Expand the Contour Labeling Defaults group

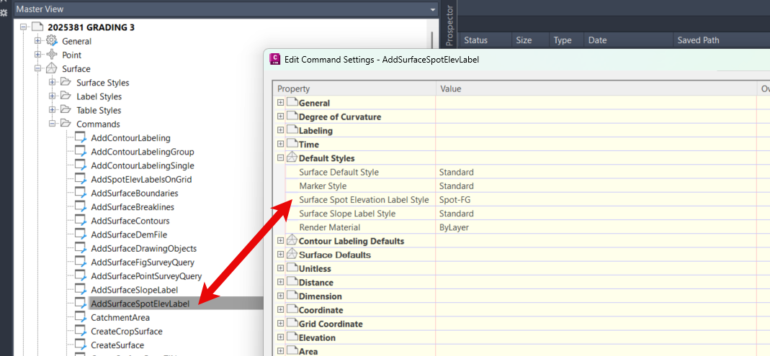click(x=280, y=241)
